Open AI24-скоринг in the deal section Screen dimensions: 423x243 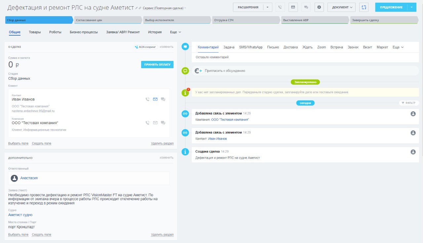click(x=145, y=47)
